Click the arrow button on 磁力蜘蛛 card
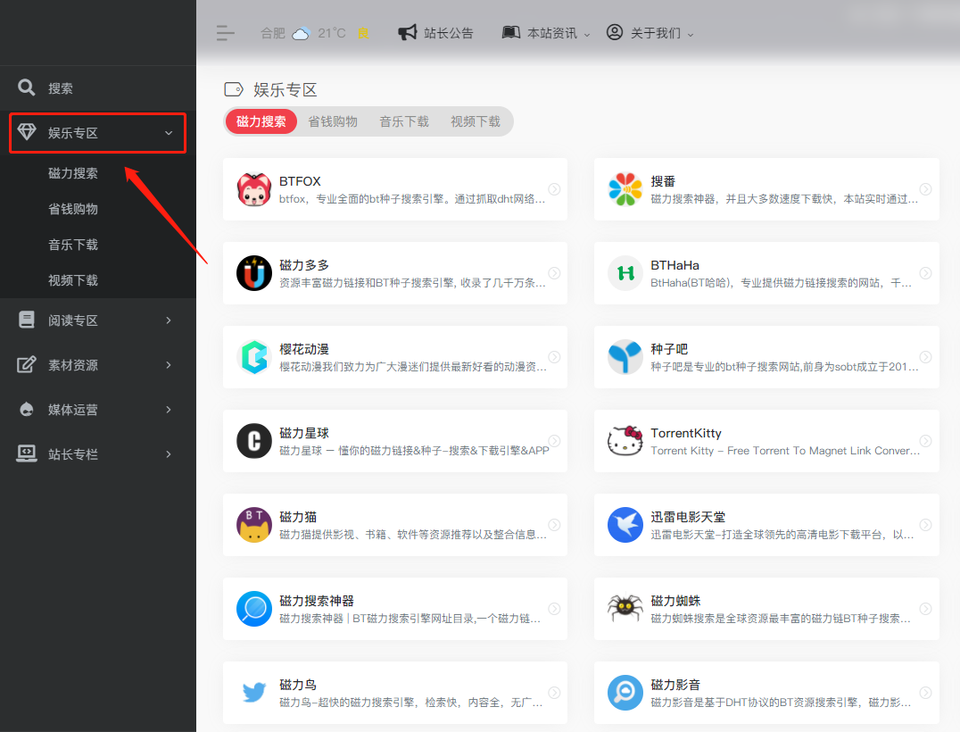 point(926,609)
